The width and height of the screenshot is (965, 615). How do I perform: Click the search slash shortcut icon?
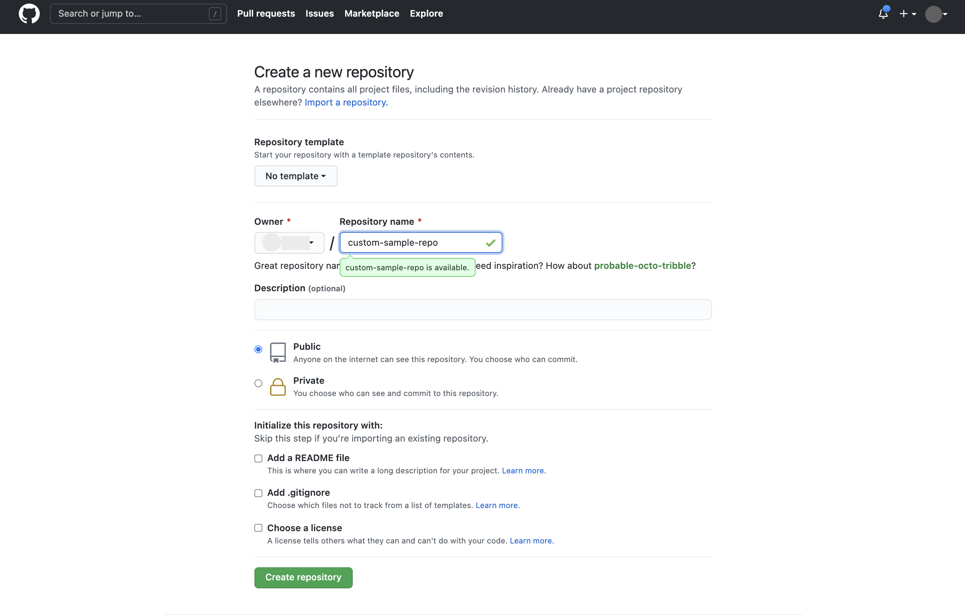click(215, 13)
